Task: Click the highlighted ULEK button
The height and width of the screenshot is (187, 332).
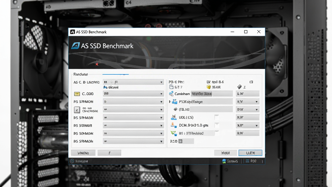Action: (250, 153)
